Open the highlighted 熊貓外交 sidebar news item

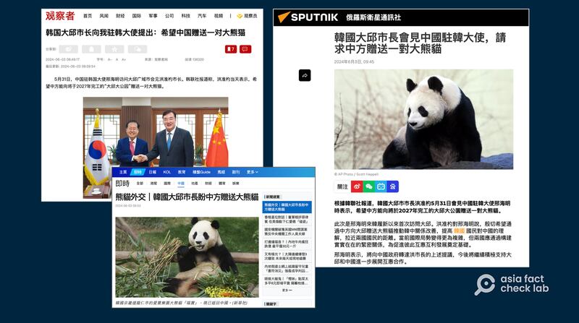[x=287, y=207]
